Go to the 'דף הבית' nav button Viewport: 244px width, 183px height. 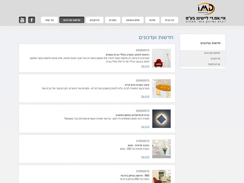[170, 20]
